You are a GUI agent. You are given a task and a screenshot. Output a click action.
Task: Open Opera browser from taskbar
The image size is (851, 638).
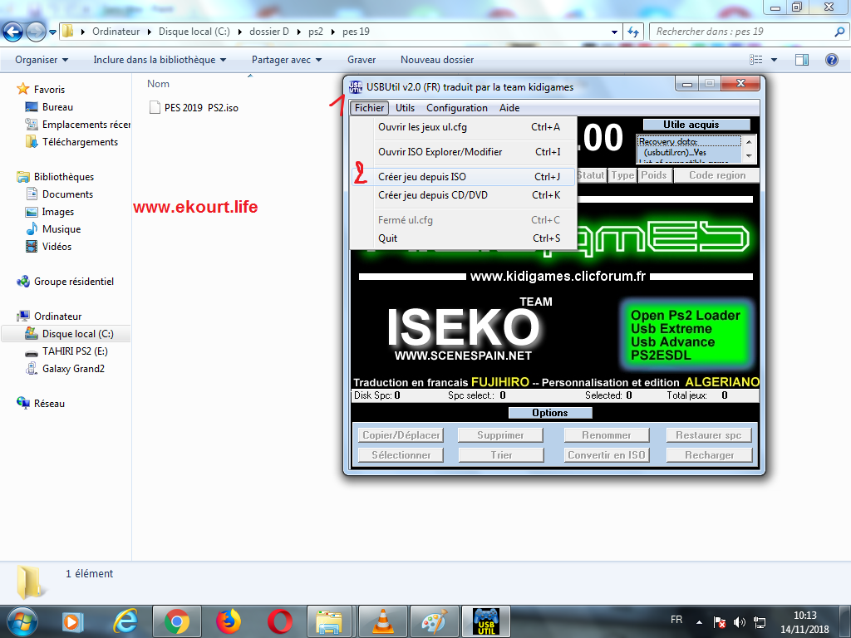point(279,621)
